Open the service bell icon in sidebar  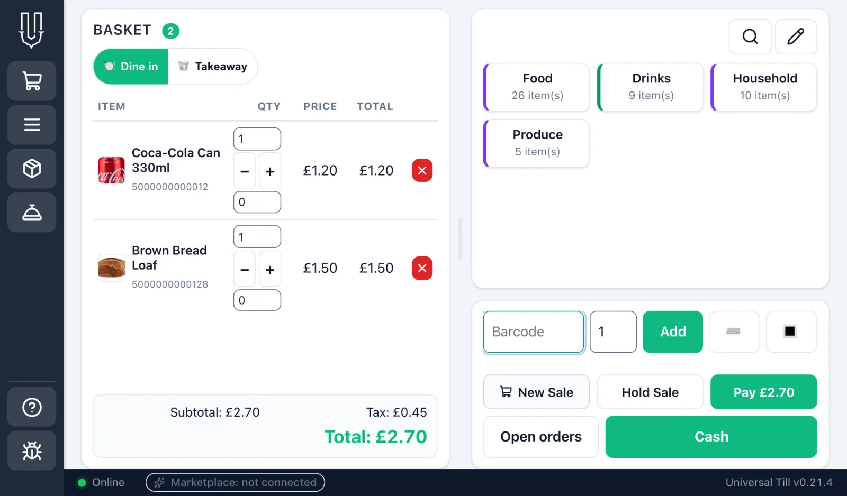(x=32, y=213)
